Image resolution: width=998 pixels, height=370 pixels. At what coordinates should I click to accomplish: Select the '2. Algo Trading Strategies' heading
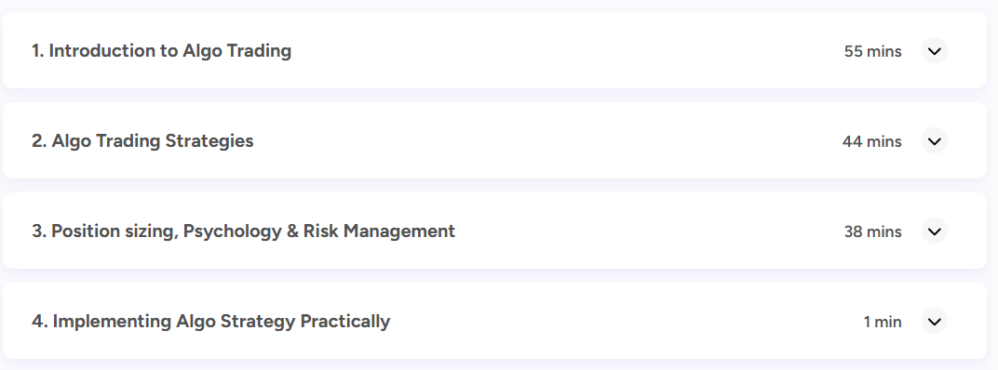(x=142, y=141)
